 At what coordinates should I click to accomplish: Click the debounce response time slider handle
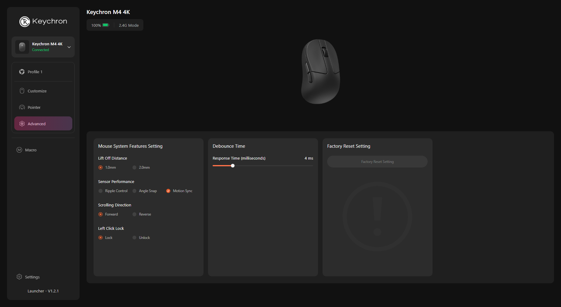pos(233,166)
